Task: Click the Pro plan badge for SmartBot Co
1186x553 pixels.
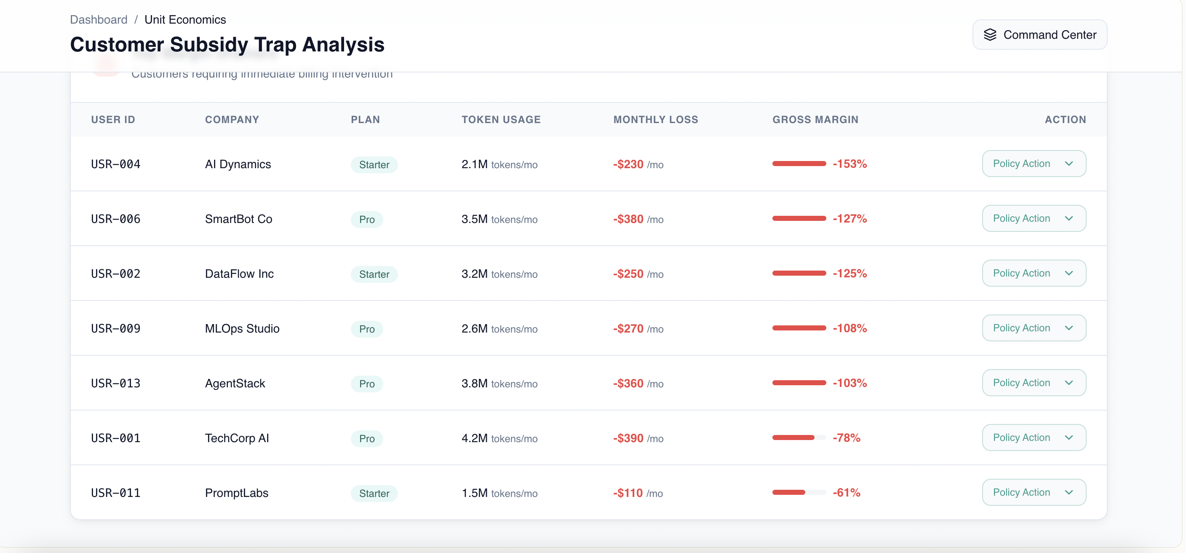Action: pos(366,219)
